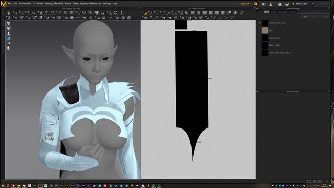Open Windows taskbar search

pos(8,186)
